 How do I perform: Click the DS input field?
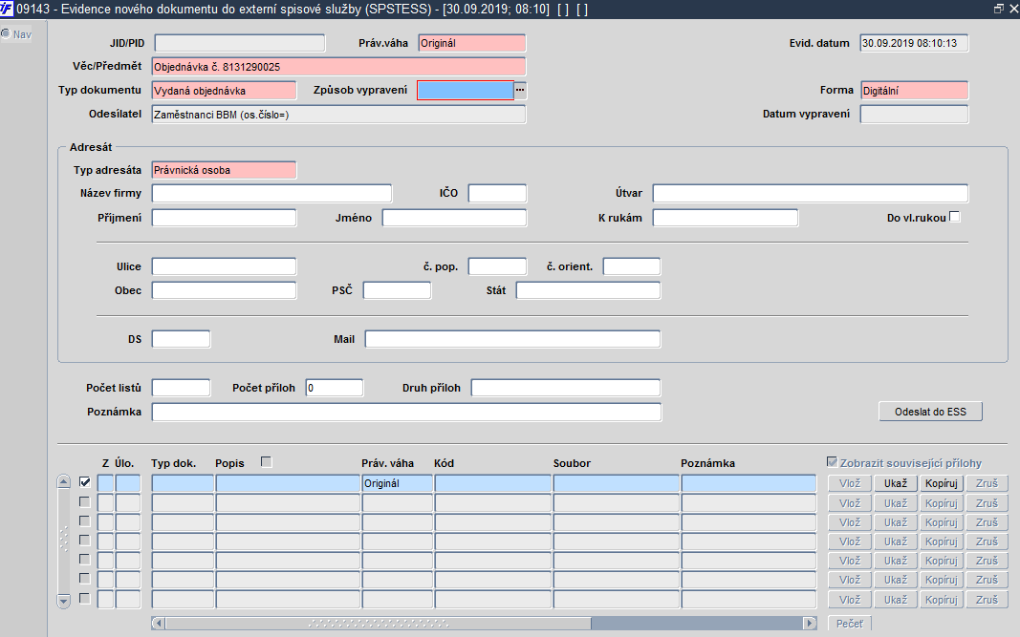[x=181, y=339]
